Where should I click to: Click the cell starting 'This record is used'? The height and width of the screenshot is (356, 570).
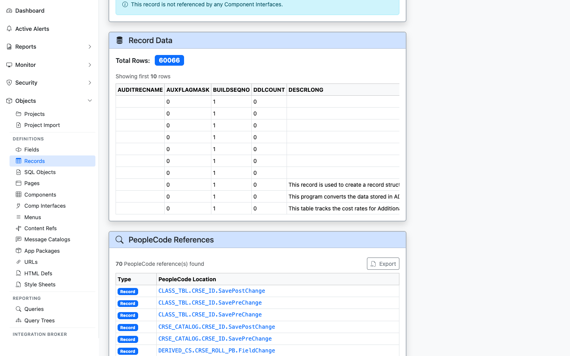(343, 185)
